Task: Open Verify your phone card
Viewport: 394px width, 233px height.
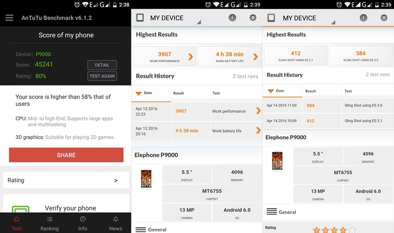Action: [x=66, y=203]
